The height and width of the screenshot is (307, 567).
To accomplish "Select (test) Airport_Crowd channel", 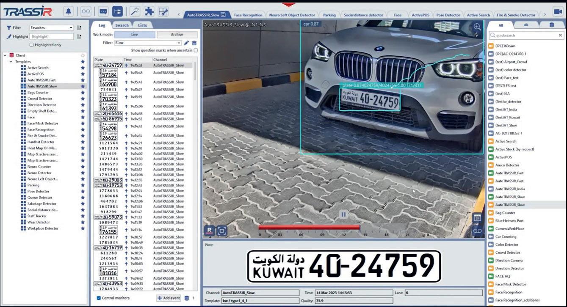I will point(511,62).
